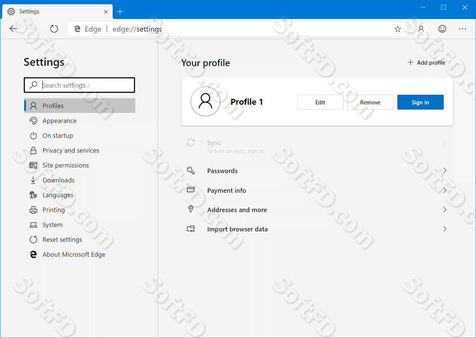Click the feedback smiley icon
This screenshot has width=476, height=338.
pyautogui.click(x=442, y=29)
